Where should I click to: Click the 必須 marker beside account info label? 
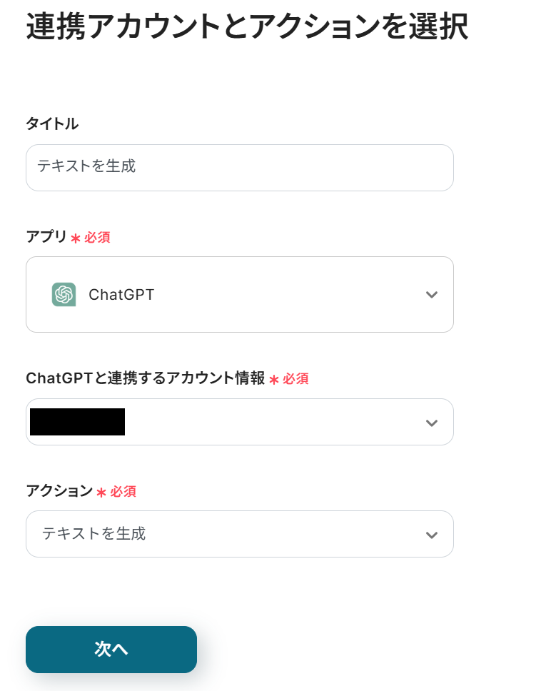click(295, 379)
